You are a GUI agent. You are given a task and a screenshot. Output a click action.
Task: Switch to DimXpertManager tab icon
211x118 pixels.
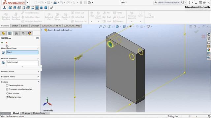23,33
